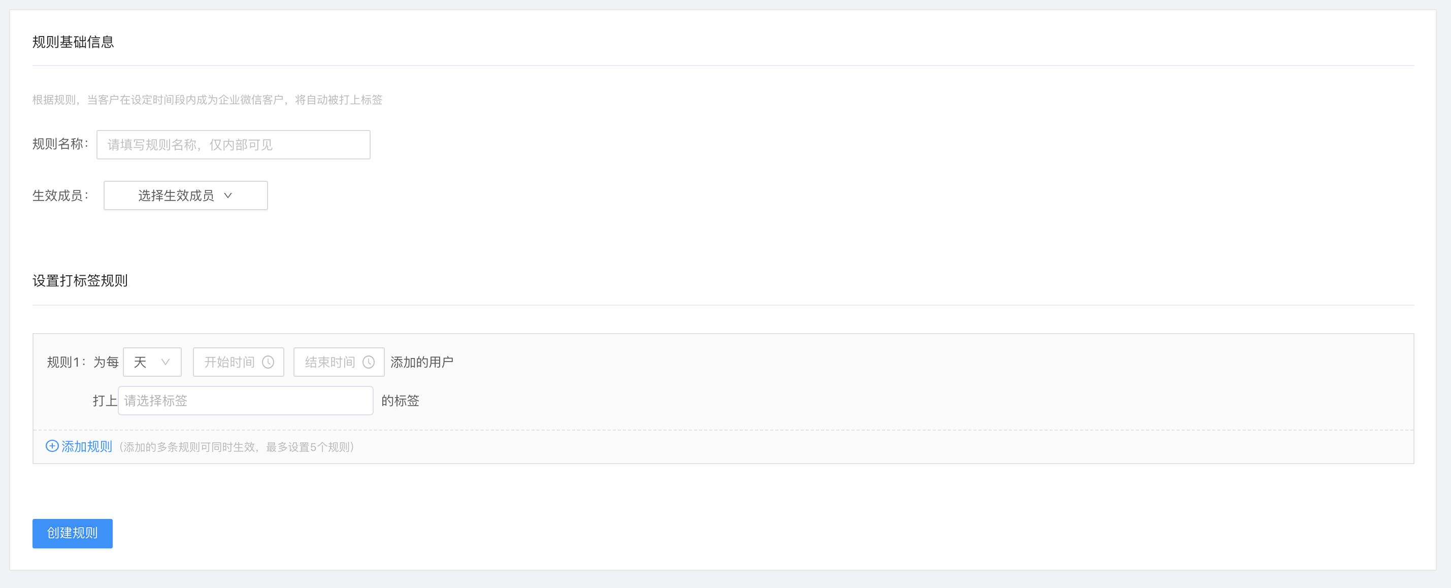
Task: Click the blue 创建规则 button
Action: [73, 533]
